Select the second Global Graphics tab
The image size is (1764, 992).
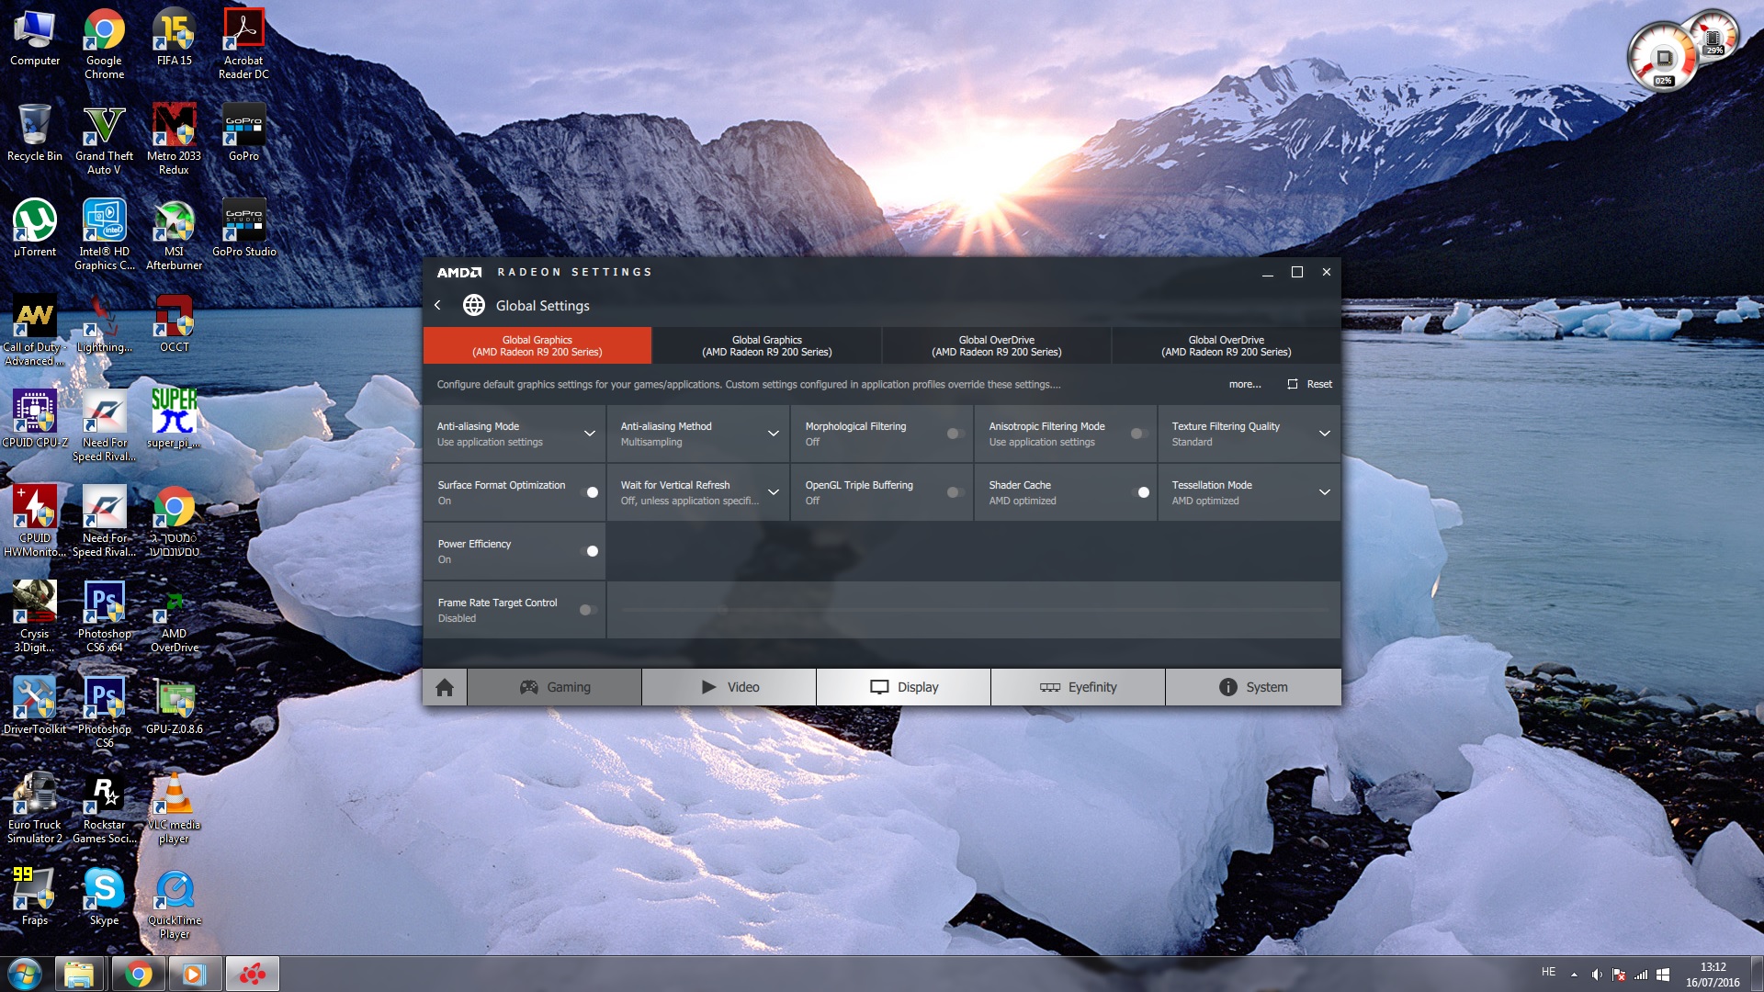click(x=767, y=345)
